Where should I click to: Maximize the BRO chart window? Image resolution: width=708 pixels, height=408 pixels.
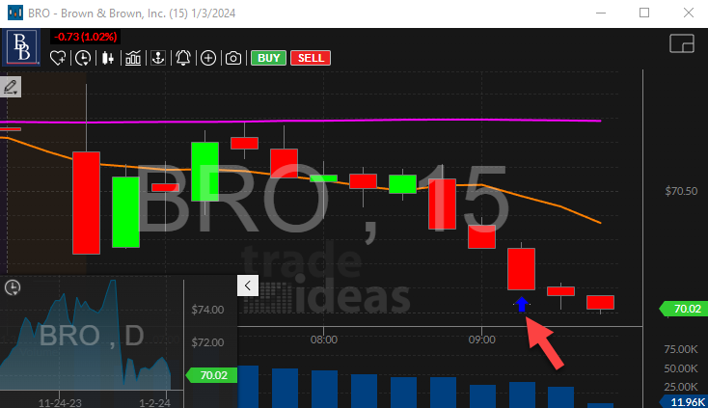point(644,13)
